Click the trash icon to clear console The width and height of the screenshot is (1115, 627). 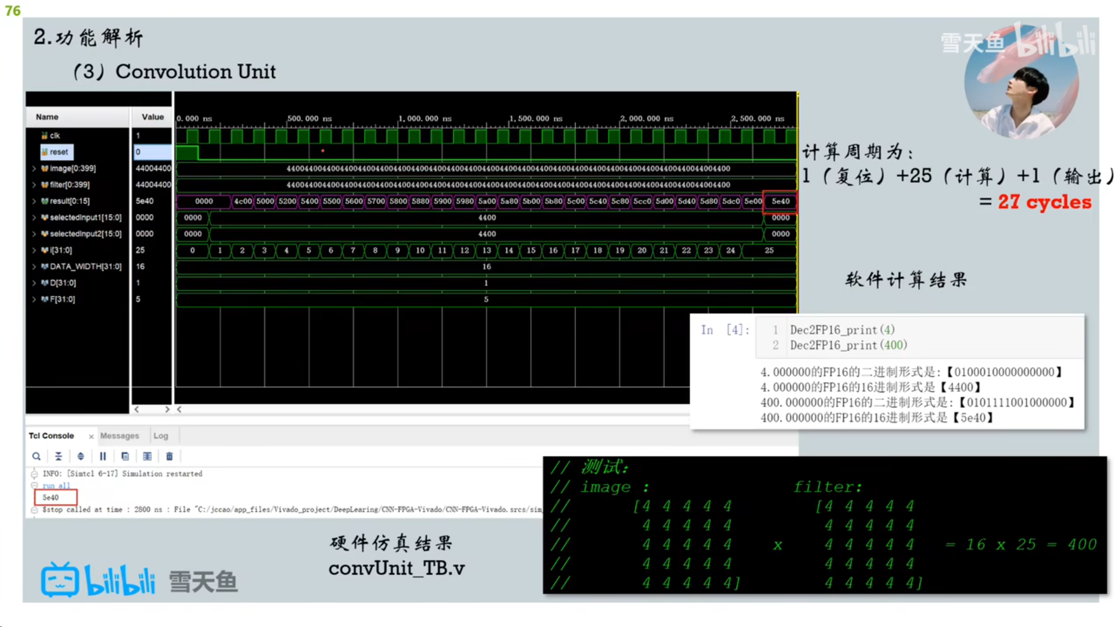[170, 456]
